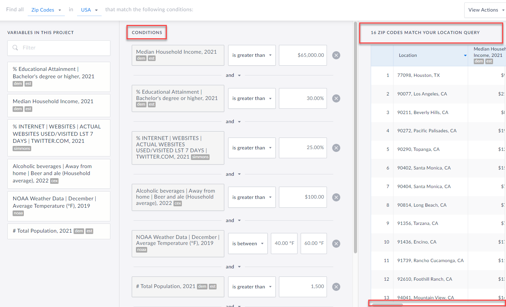Select the NOAA Weather Data variable in sidebar
Image resolution: width=506 pixels, height=307 pixels.
[59, 206]
